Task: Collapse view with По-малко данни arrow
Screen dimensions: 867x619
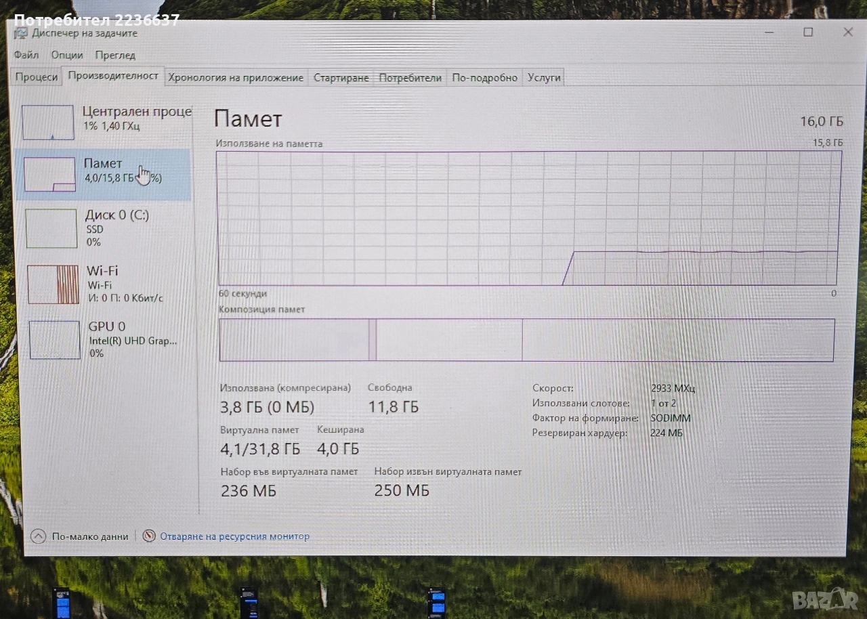Action: (39, 536)
